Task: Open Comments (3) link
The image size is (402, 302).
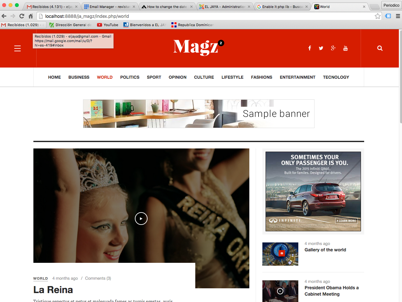Action: tap(98, 278)
